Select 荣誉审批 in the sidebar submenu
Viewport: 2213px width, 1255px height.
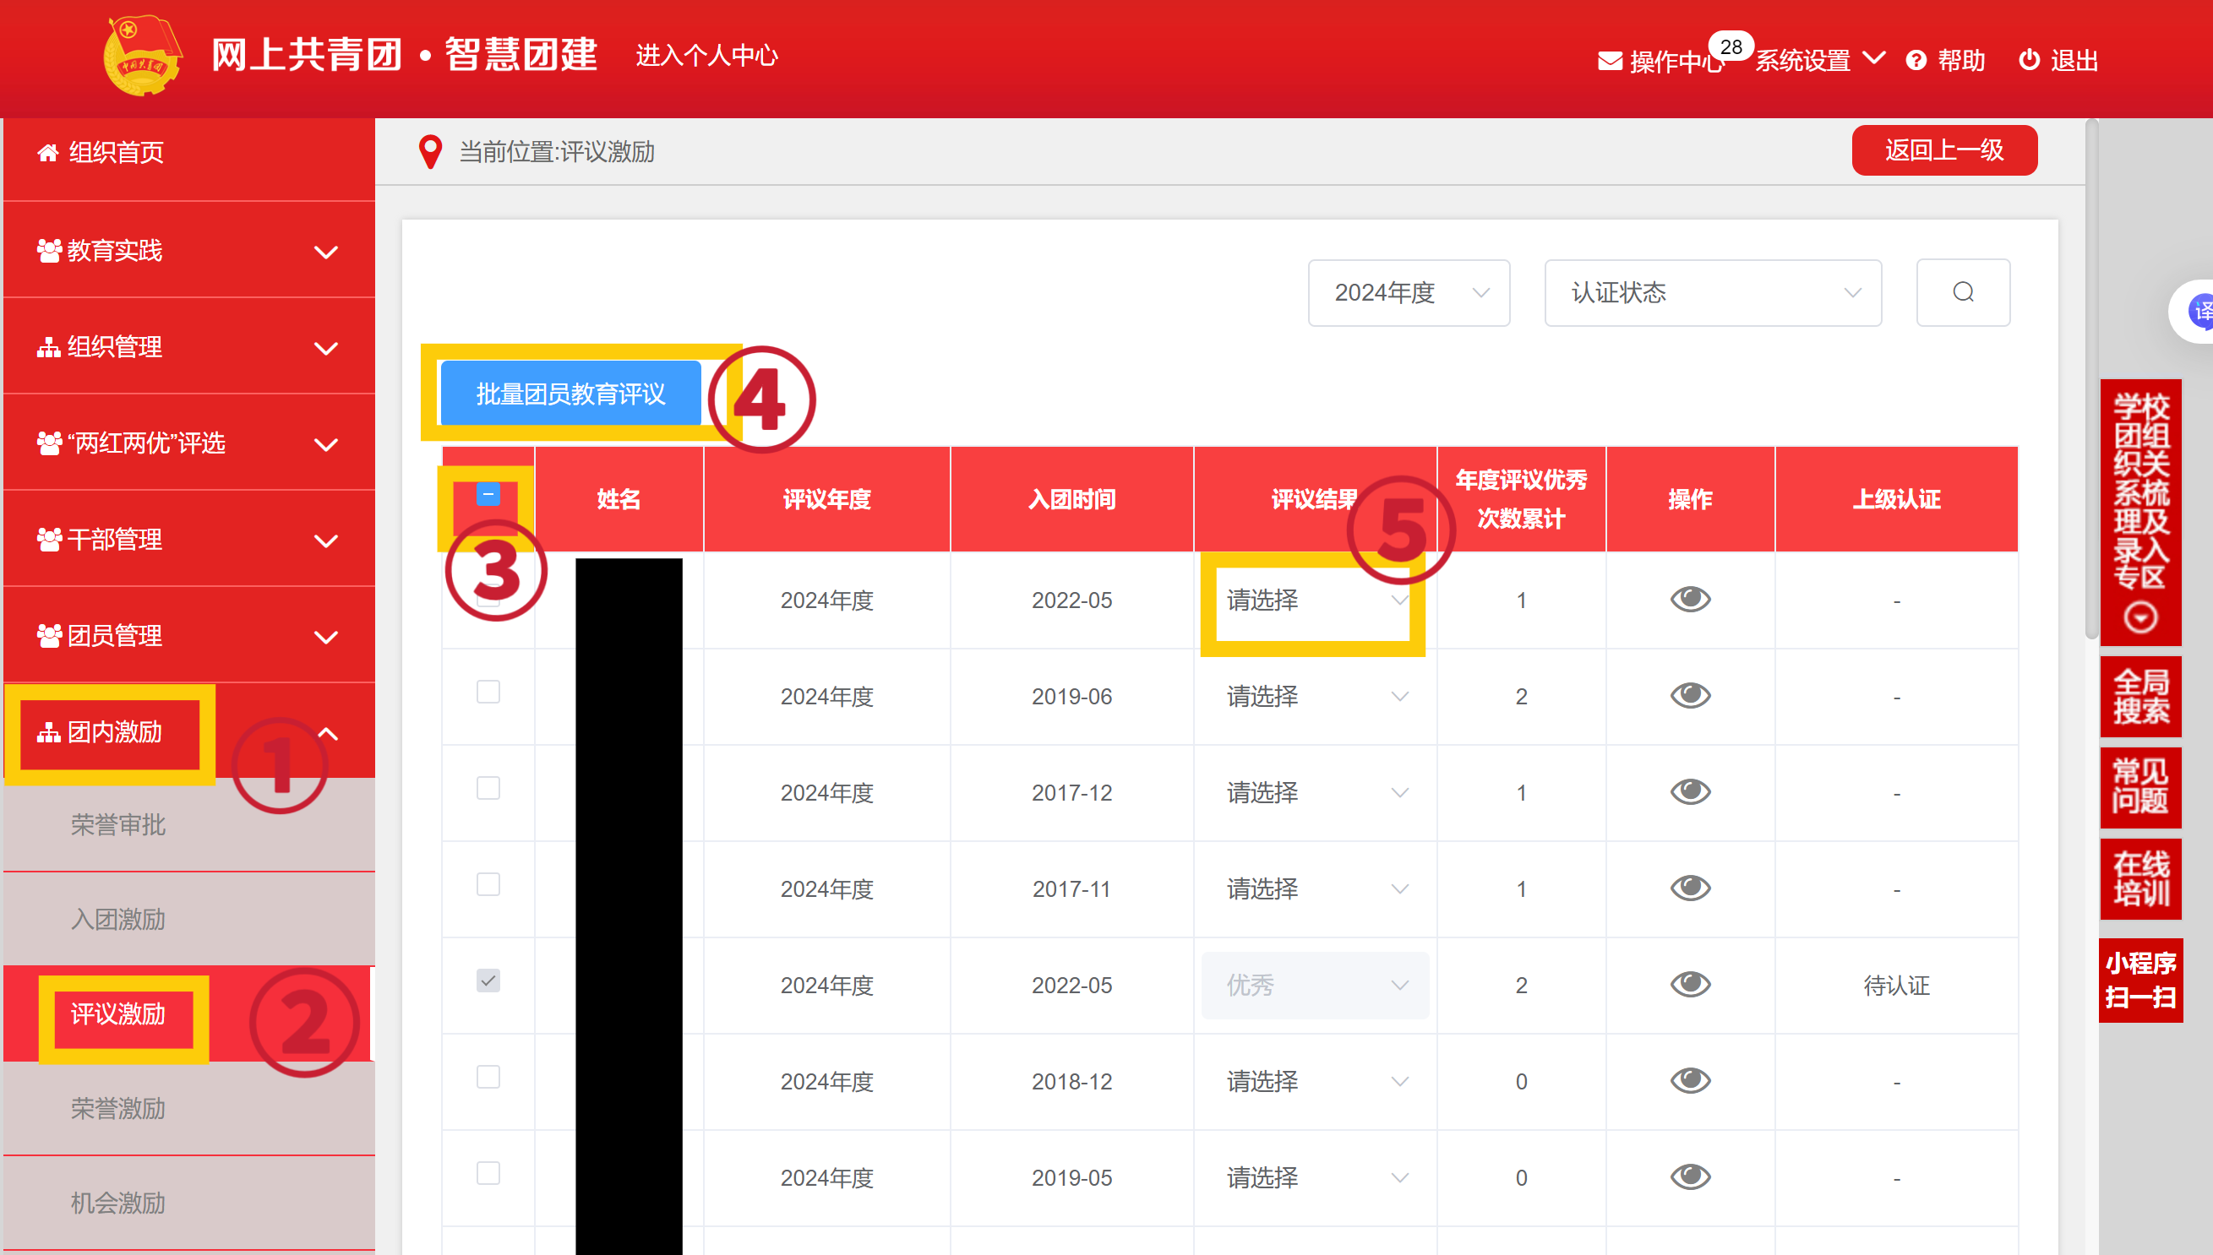coord(118,825)
